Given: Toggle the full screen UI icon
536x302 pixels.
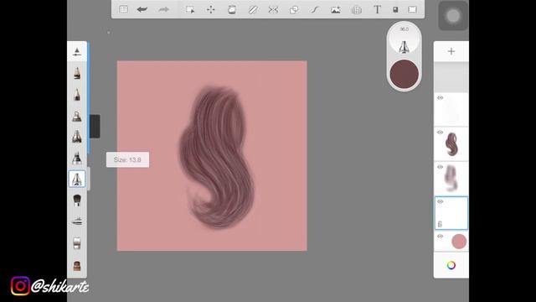Looking at the screenshot, I should pos(412,9).
